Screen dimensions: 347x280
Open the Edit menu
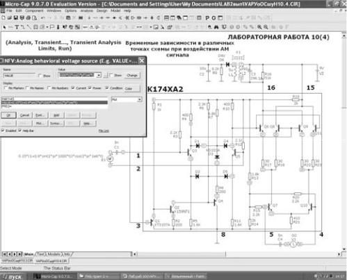pos(19,10)
